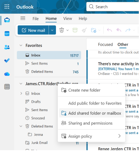The width and height of the screenshot is (139, 151).
Task: Click the Search input field
Action: pos(112,7)
